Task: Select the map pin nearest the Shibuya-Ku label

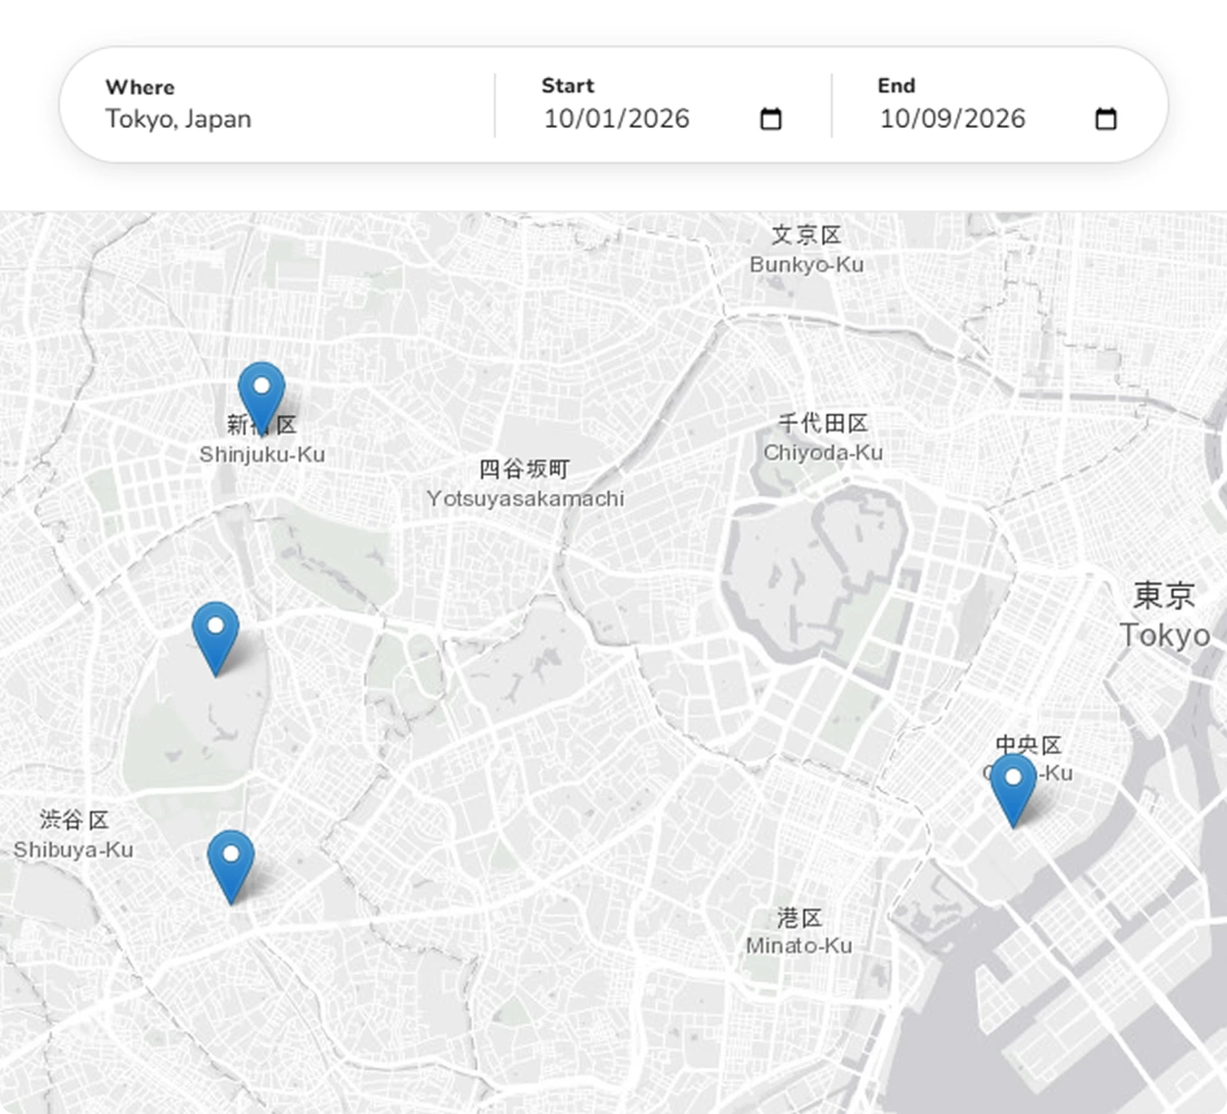Action: [231, 867]
